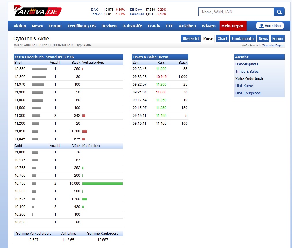Click the Kurs value 11,350
The width and height of the screenshot is (292, 248).
[161, 100]
